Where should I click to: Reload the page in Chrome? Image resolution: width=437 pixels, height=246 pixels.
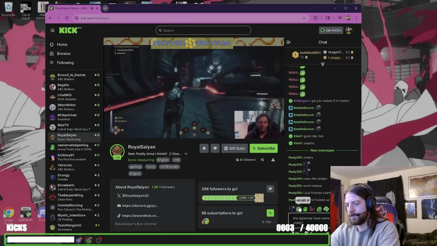67,18
